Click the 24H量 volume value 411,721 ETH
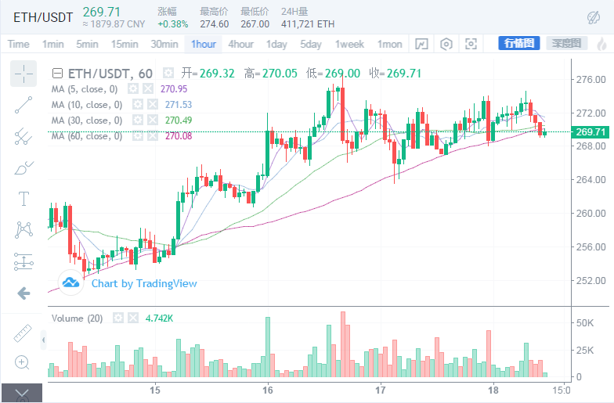Image resolution: width=614 pixels, height=403 pixels. click(x=308, y=24)
